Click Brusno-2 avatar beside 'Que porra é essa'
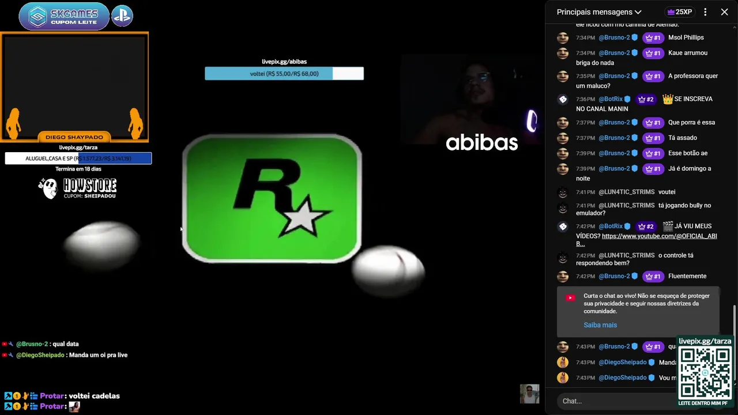 coord(563,123)
